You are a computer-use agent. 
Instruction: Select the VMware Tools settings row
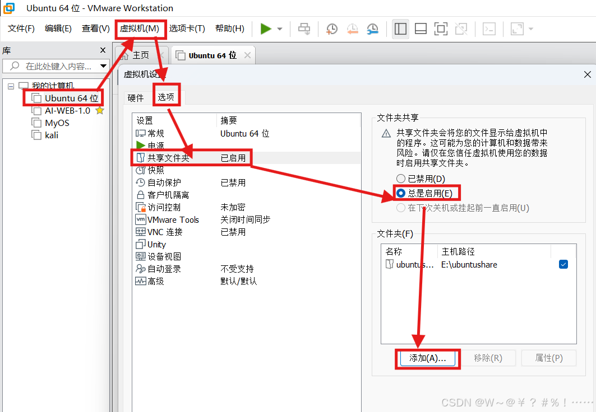tap(246, 219)
